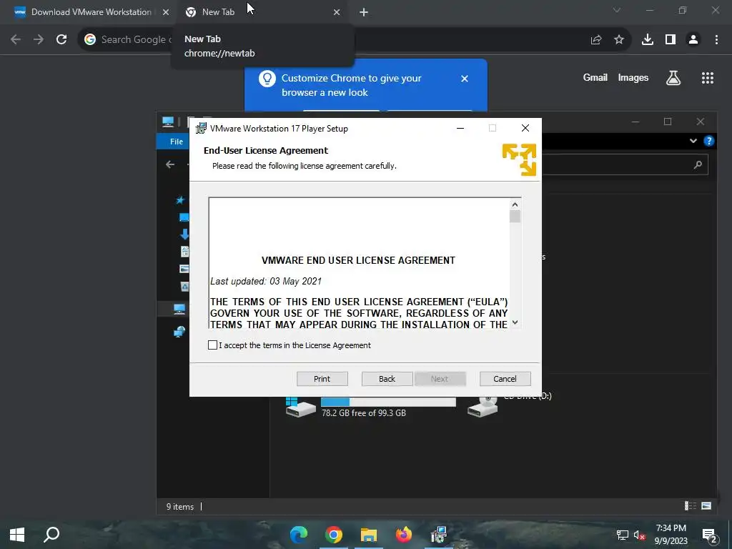Open Microsoft Edge from taskbar
The image size is (732, 549).
click(299, 535)
